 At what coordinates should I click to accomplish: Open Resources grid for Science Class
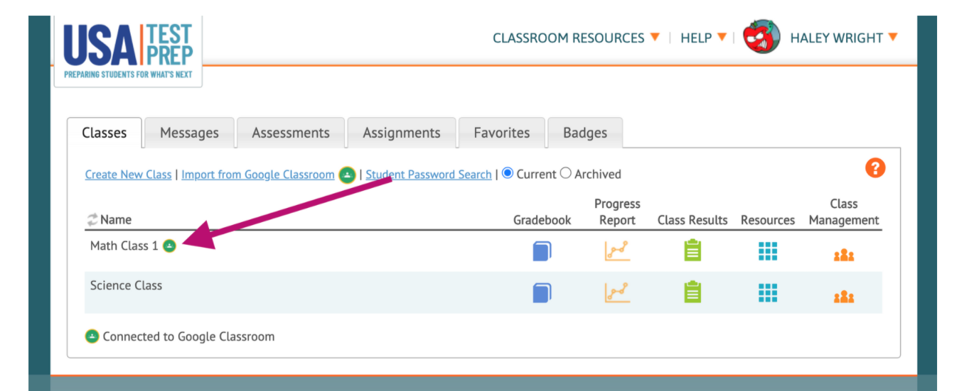768,292
